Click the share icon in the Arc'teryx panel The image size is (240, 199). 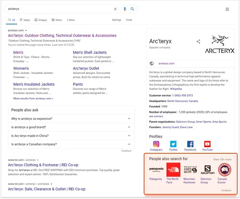coord(198,41)
